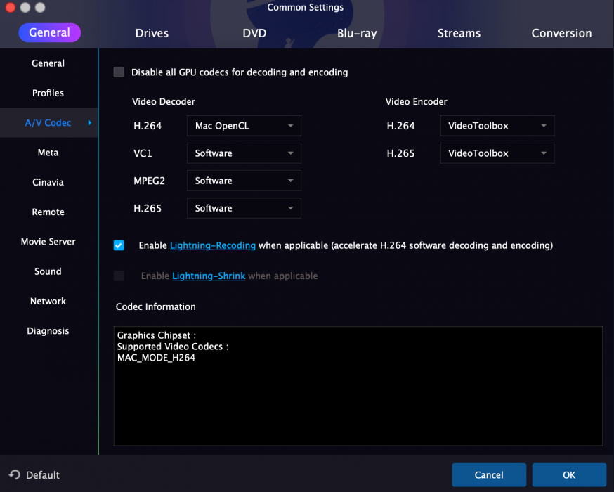Open the MPEG2 decoder dropdown
This screenshot has height=492, width=614.
click(244, 181)
